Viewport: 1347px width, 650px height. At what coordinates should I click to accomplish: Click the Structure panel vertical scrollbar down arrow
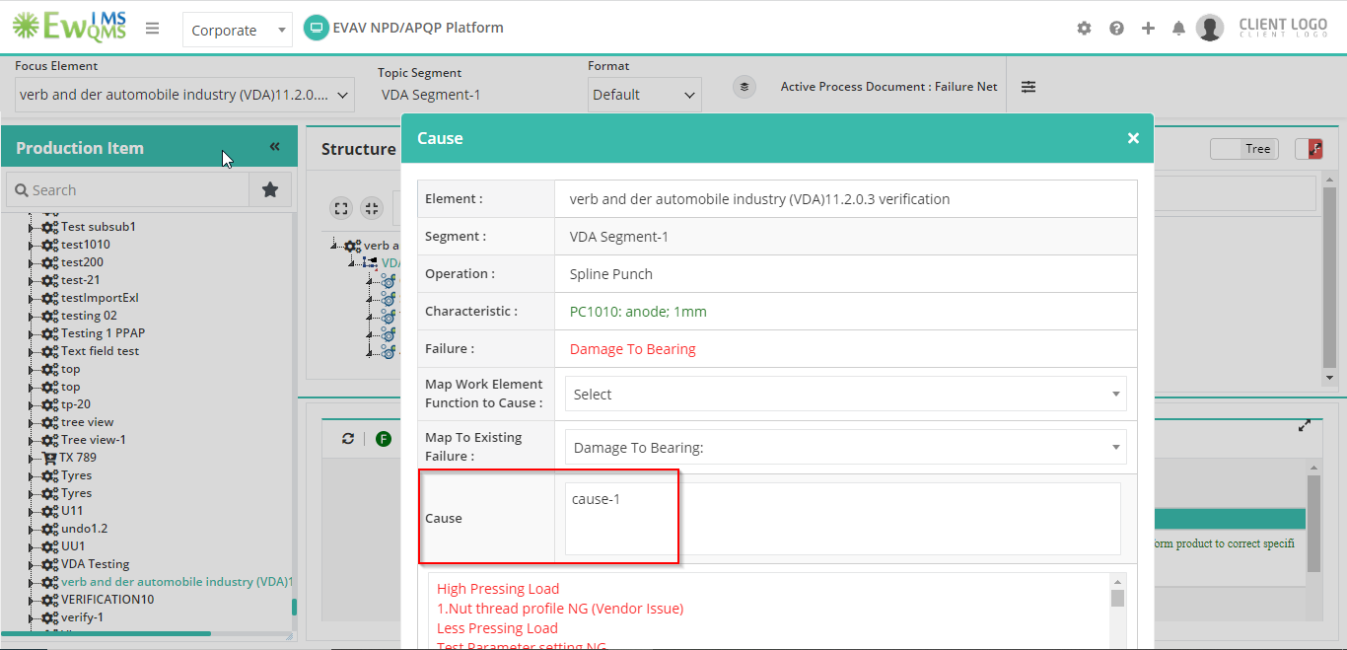point(1329,378)
